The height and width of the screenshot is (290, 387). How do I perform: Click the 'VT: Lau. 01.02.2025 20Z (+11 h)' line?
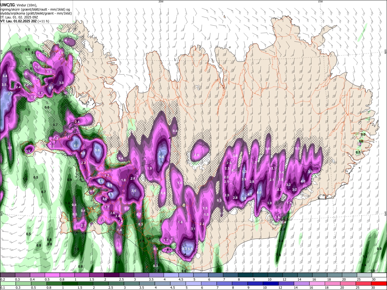click(x=24, y=21)
